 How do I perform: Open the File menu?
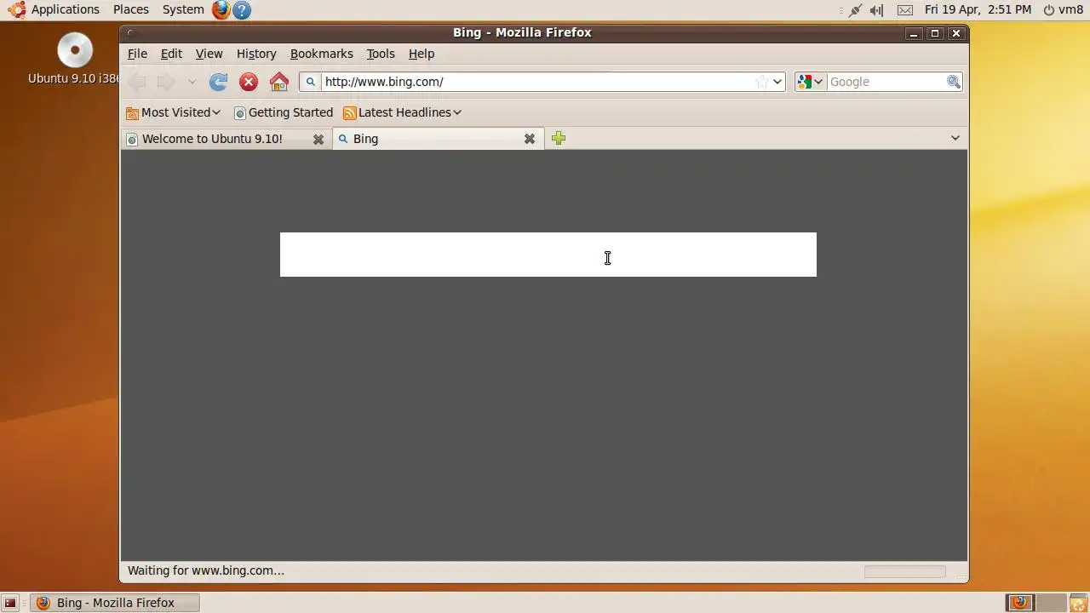[x=137, y=54]
